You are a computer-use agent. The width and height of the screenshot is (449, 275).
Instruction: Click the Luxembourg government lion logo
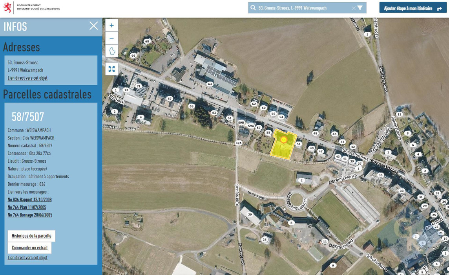(x=7, y=7)
